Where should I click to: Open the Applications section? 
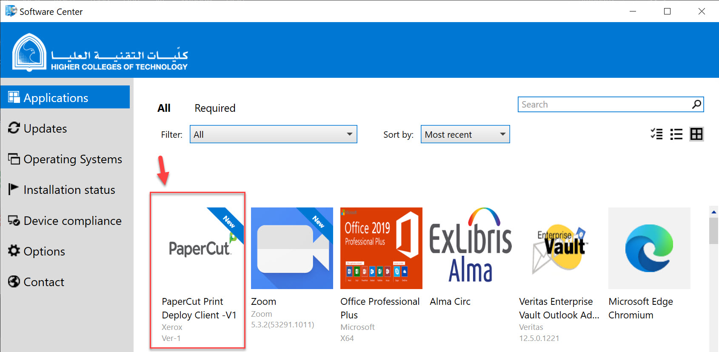point(65,97)
